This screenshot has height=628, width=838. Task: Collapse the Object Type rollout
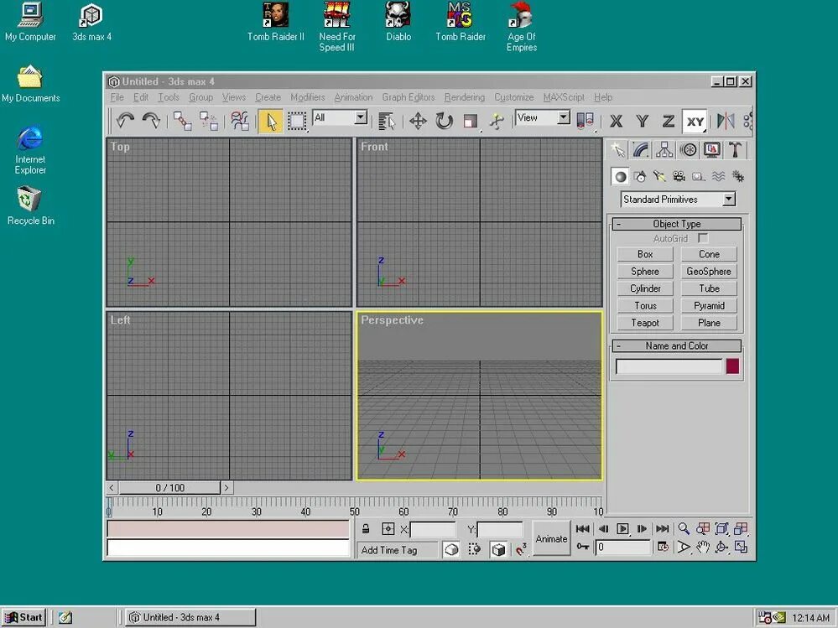(x=677, y=224)
